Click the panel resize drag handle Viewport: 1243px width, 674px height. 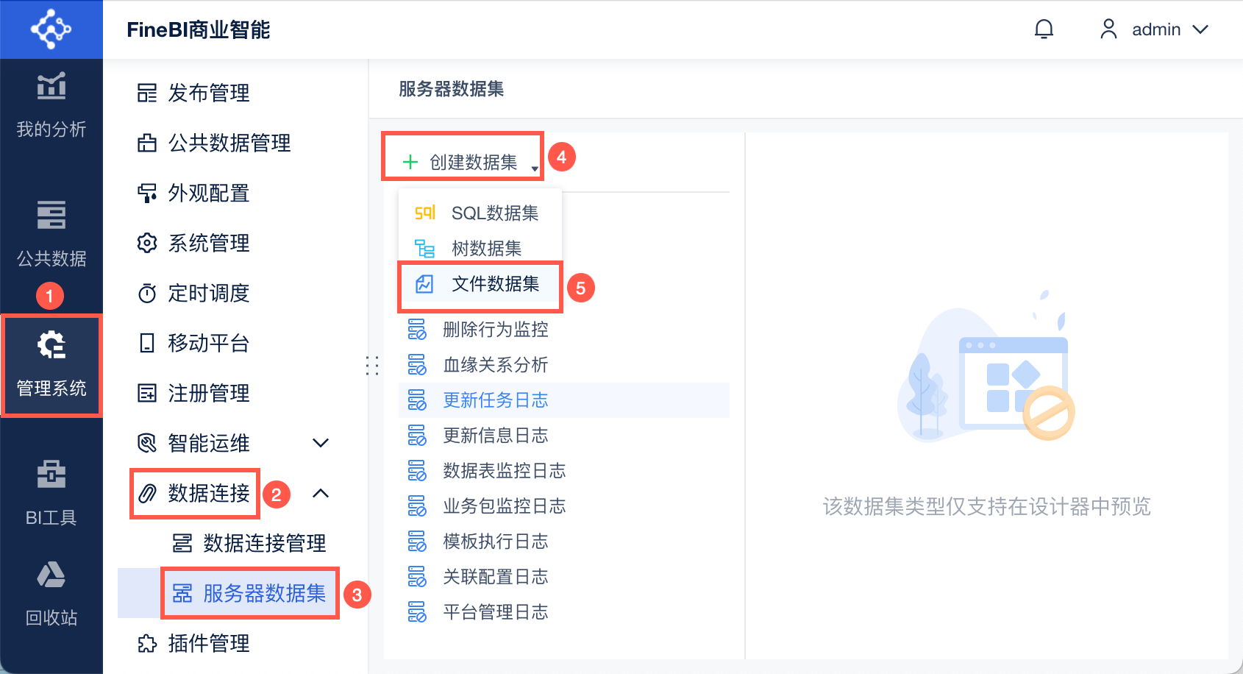pyautogui.click(x=373, y=366)
